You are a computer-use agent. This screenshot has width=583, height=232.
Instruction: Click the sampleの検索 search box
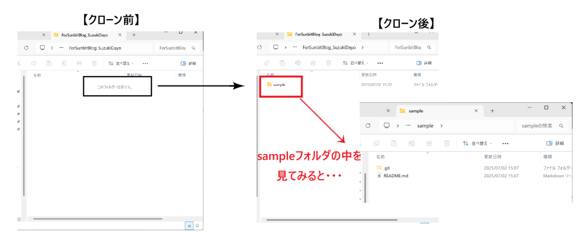click(542, 126)
